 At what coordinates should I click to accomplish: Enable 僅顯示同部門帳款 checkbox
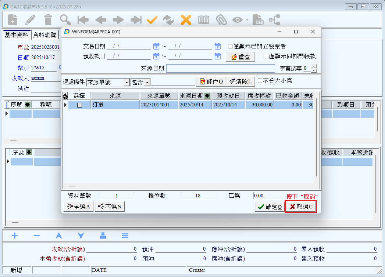[266, 56]
